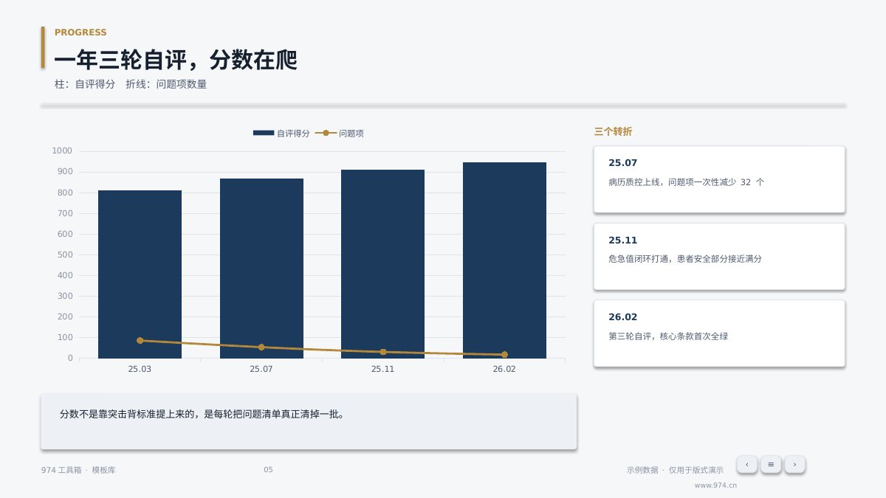The width and height of the screenshot is (886, 498).
Task: Open the 25.11 milestone card
Action: [719, 256]
